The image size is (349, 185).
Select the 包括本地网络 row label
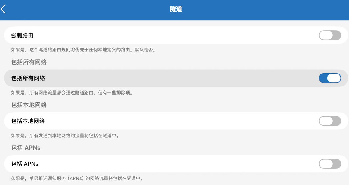coord(28,121)
